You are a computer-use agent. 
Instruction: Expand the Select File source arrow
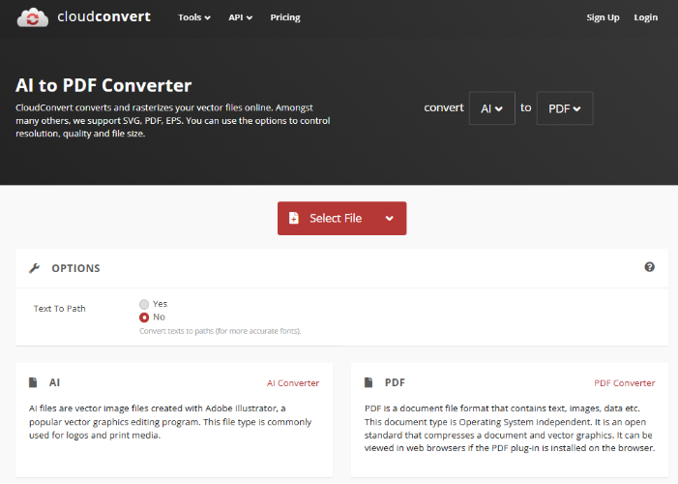(x=389, y=218)
